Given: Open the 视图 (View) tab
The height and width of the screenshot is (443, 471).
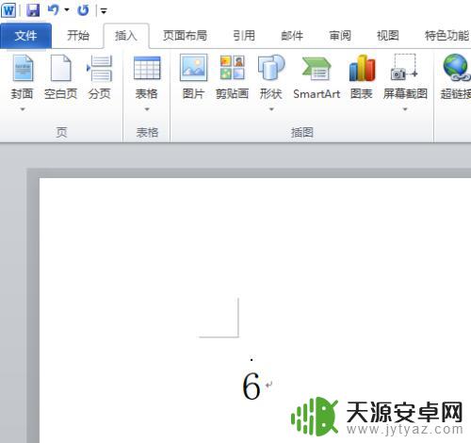Looking at the screenshot, I should pos(388,36).
